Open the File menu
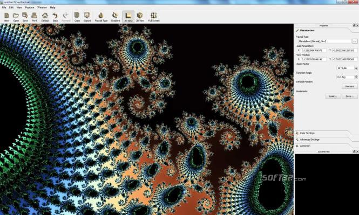This screenshot has width=359, height=215. tap(4, 8)
